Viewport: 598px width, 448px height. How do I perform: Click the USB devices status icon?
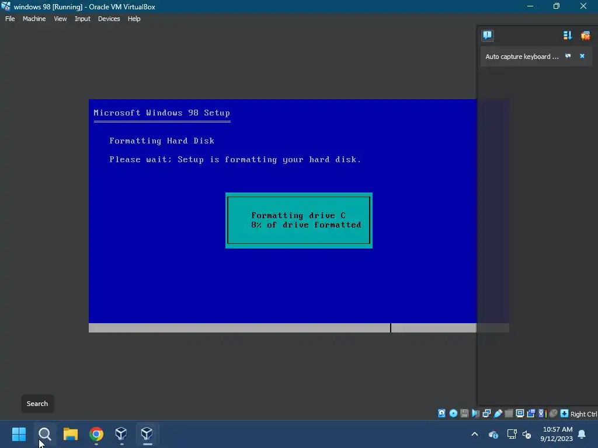498,414
